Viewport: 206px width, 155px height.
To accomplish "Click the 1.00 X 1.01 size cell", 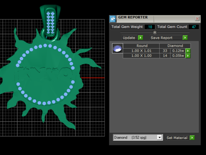I will (x=141, y=51).
